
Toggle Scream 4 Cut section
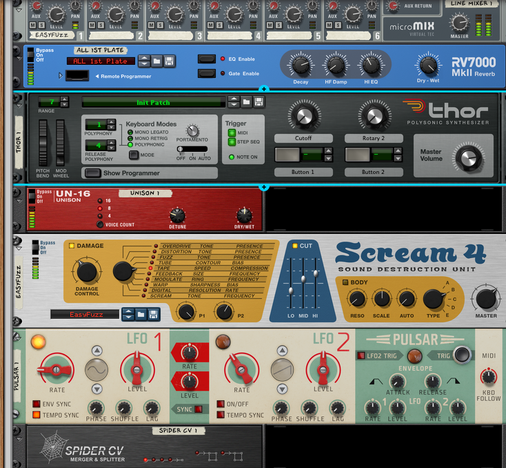click(x=294, y=246)
